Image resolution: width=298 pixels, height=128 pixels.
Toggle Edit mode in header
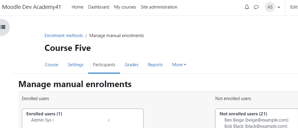tap(294, 7)
